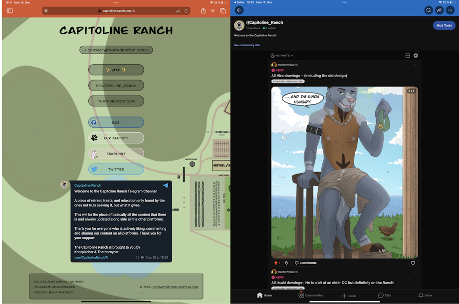Viewport: 459px width, 304px height.
Task: Click the Telegram channel paw avatar
Action: 64,184
